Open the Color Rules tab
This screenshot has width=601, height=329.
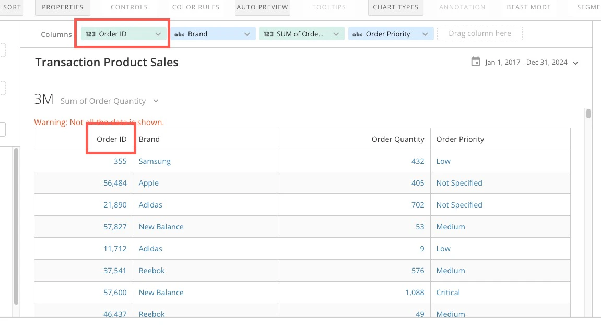point(196,7)
